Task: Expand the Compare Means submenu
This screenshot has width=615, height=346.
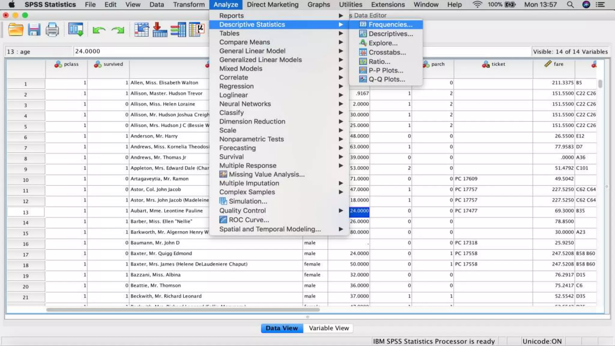Action: click(x=244, y=42)
